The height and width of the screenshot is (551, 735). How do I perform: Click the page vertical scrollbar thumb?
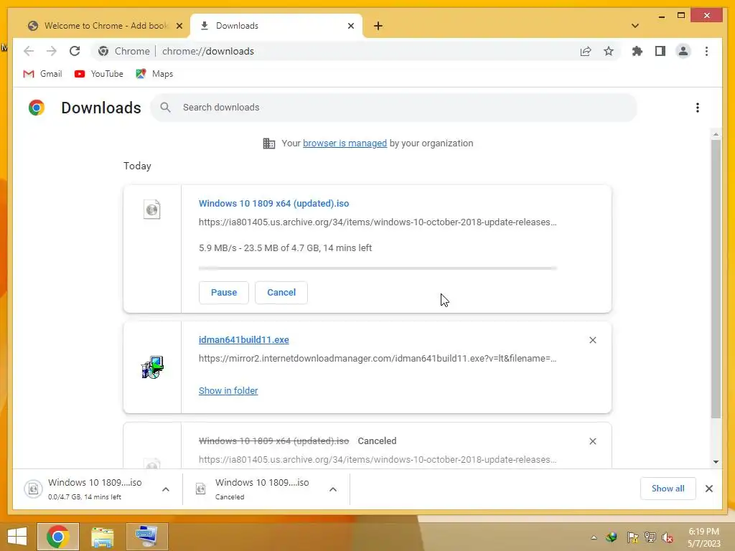(x=716, y=279)
